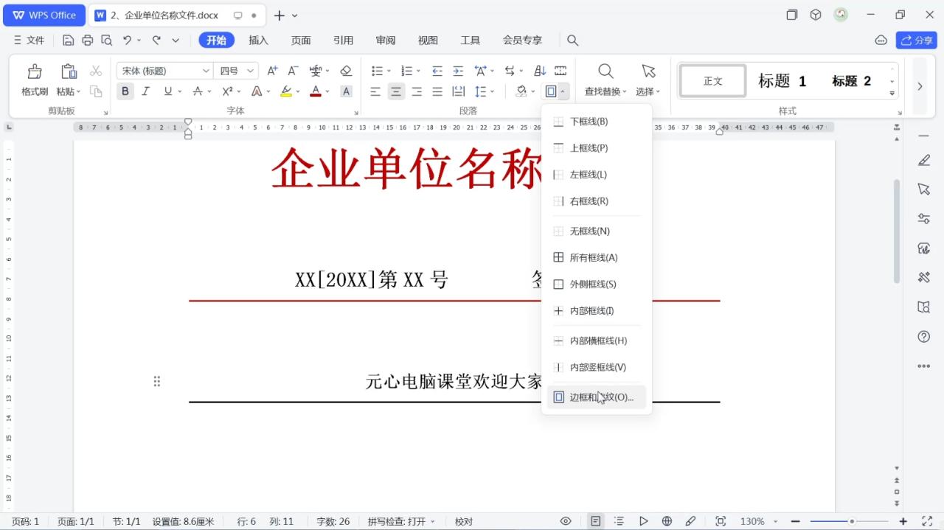Increase paragraph indent

click(x=458, y=71)
